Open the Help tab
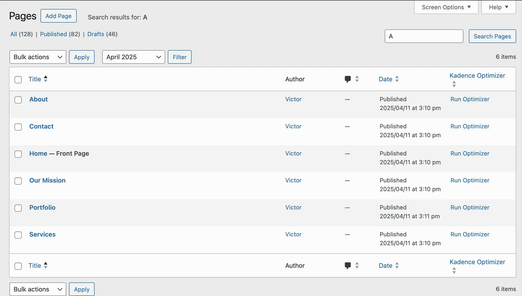 click(x=498, y=7)
